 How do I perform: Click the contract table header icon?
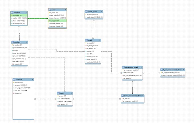14,80
